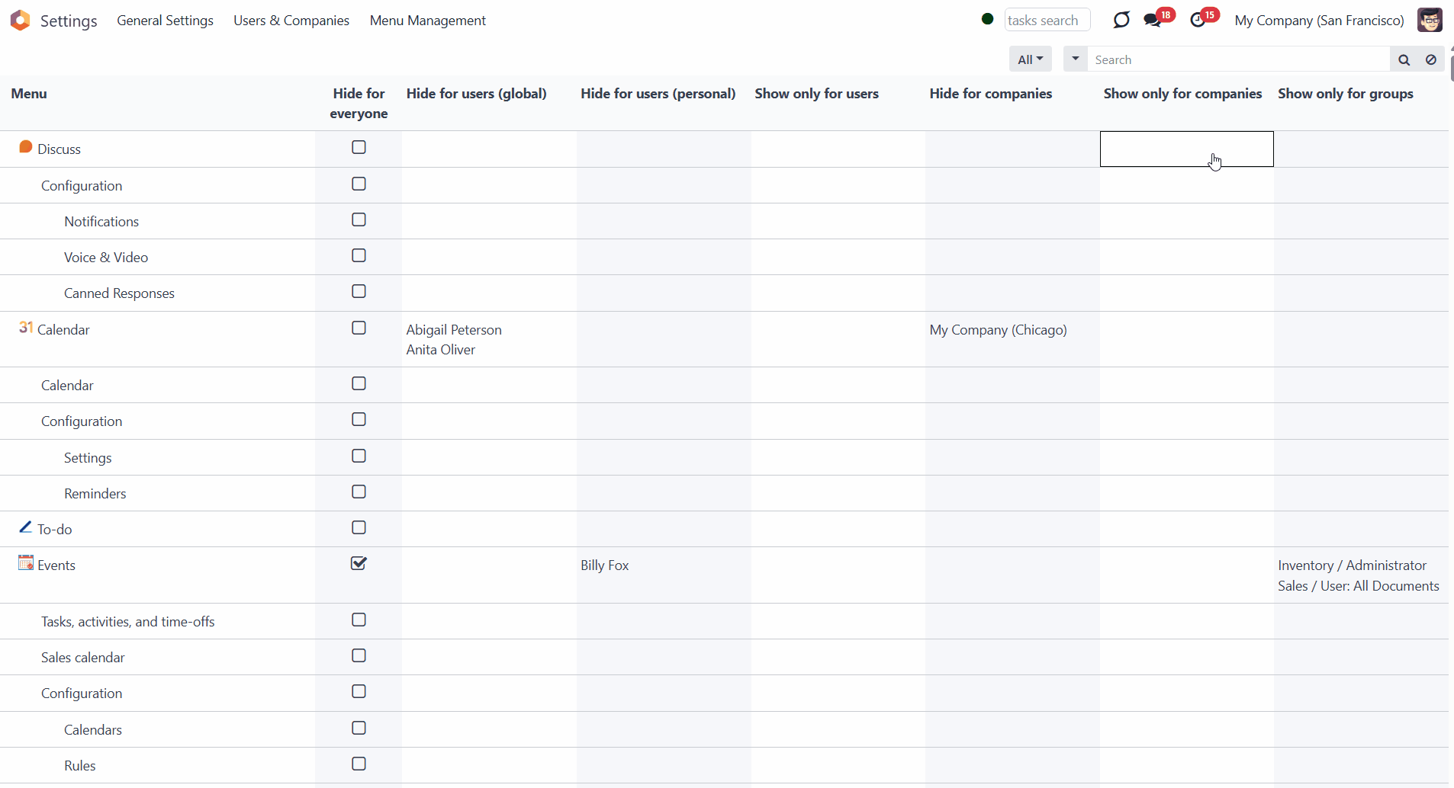Click the green online status dot
The image size is (1454, 788).
click(x=987, y=19)
